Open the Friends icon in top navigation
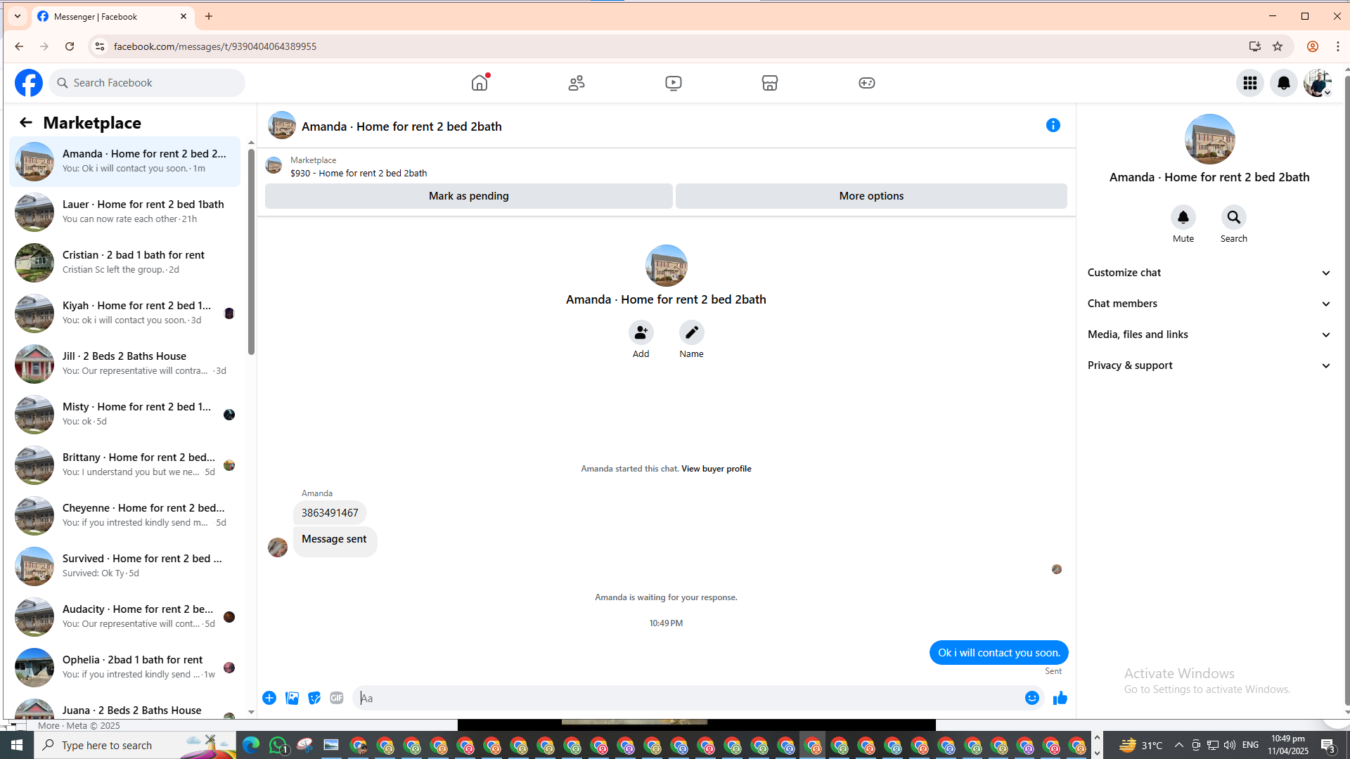This screenshot has width=1350, height=759. tap(577, 83)
